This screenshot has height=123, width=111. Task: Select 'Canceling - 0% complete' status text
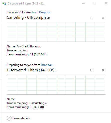coord(28,17)
